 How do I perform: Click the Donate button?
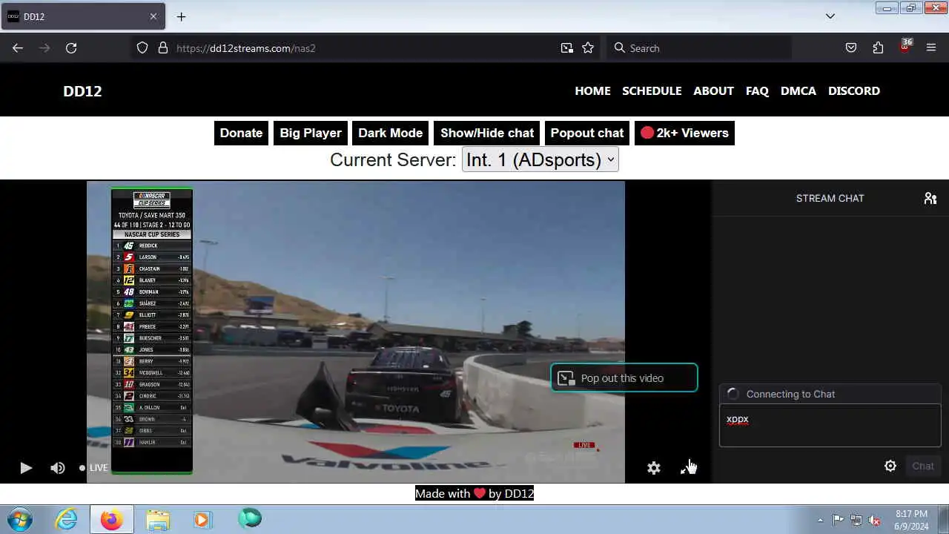(241, 133)
